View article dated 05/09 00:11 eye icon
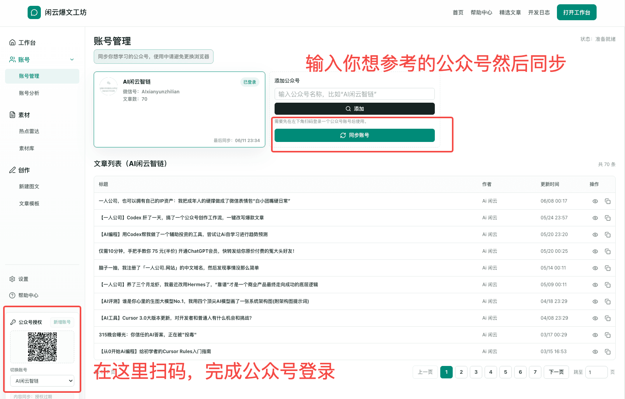This screenshot has height=399, width=625. (595, 285)
